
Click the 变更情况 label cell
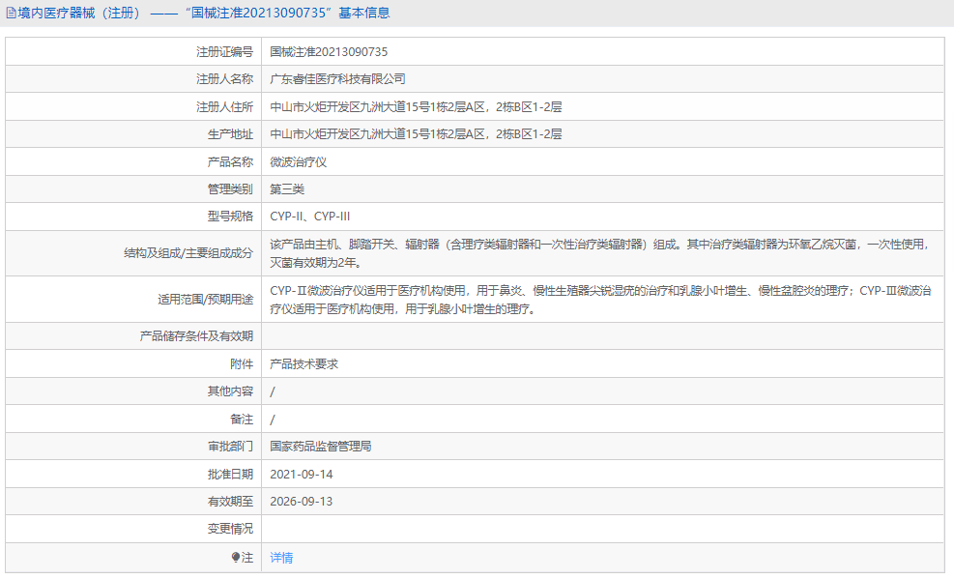click(133, 529)
